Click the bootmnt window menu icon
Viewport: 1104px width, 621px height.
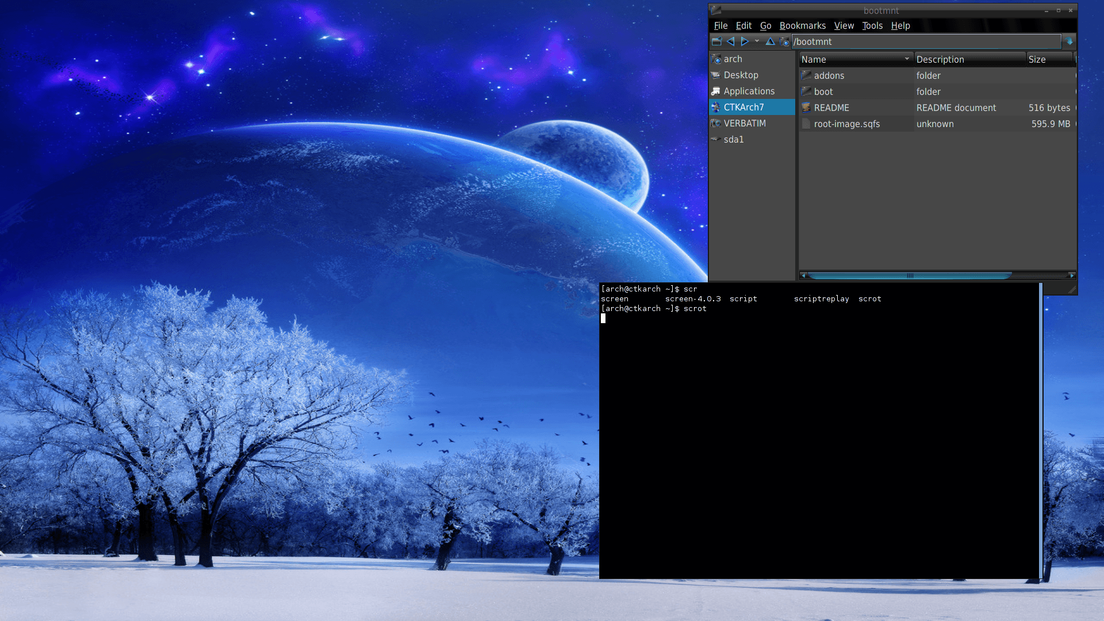coord(716,10)
